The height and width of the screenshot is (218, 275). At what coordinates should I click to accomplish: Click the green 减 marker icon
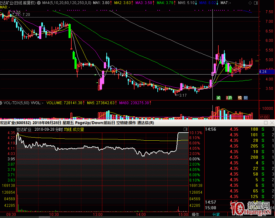click(218, 98)
